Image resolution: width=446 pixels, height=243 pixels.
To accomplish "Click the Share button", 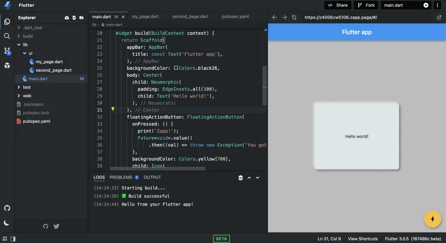I will click(338, 5).
